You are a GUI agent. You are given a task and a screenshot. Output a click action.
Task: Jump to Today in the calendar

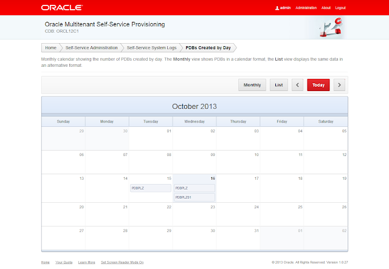coord(318,85)
